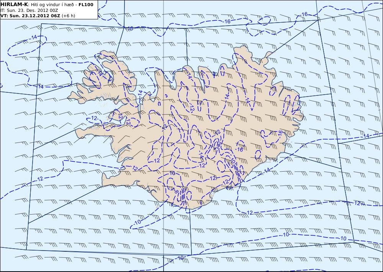Click the "Hiti og vindur í hæð" title text
Screen dimensions: 383x272
52,5
